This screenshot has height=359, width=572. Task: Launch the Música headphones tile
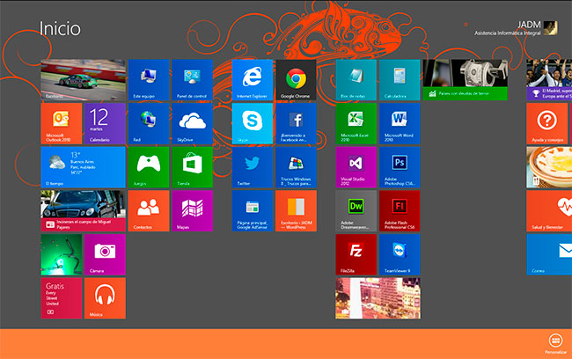coord(105,298)
